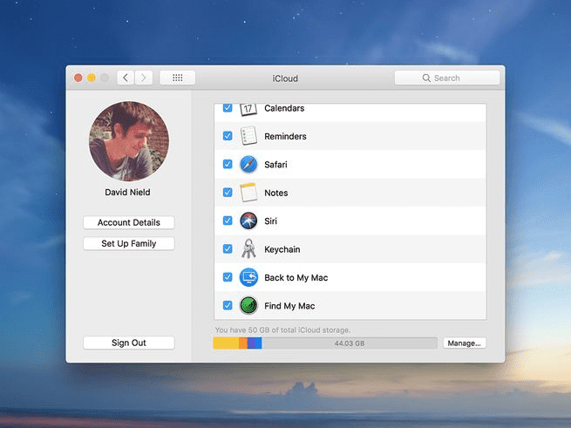Open Account Details
The height and width of the screenshot is (428, 571).
coord(129,223)
